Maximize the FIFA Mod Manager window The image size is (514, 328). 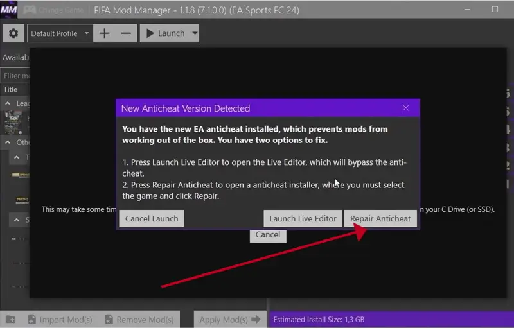(495, 10)
